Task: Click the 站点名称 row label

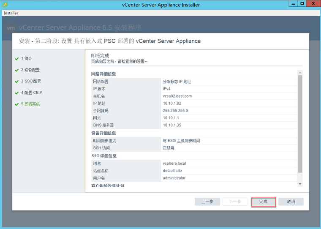Action: [x=101, y=171]
